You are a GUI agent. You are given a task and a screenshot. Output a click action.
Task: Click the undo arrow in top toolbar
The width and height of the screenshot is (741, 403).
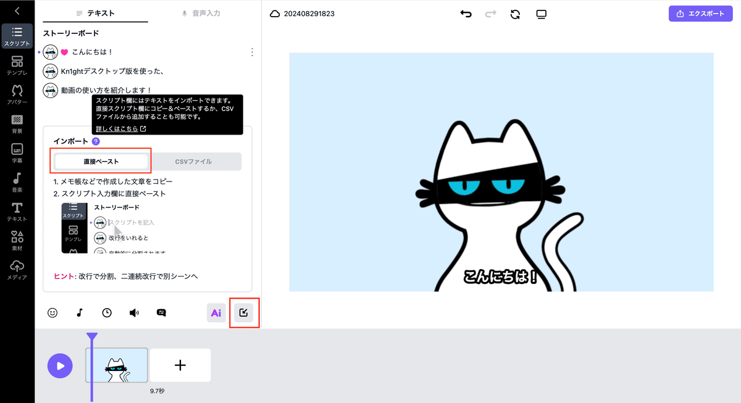click(x=466, y=14)
